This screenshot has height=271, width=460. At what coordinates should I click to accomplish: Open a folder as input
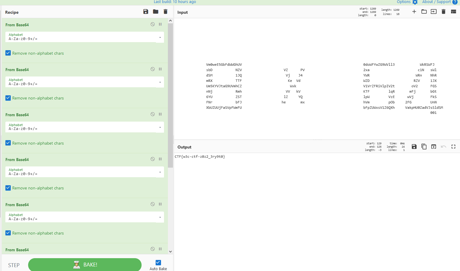click(424, 12)
